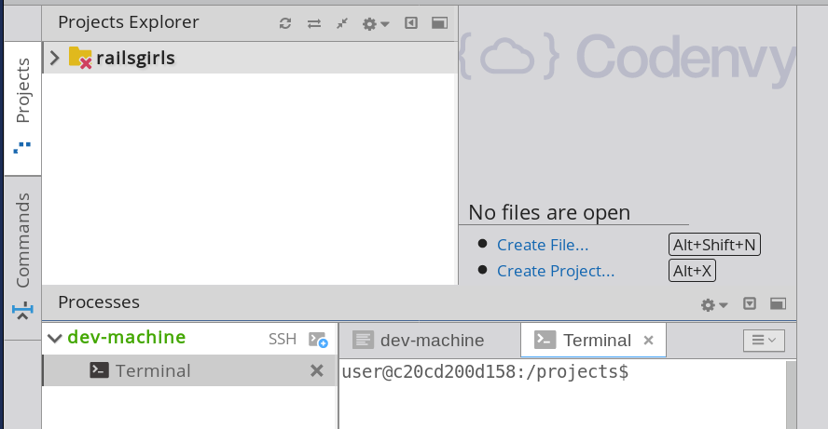Click the Projects Explorer panel title
The width and height of the screenshot is (828, 429).
(x=129, y=22)
